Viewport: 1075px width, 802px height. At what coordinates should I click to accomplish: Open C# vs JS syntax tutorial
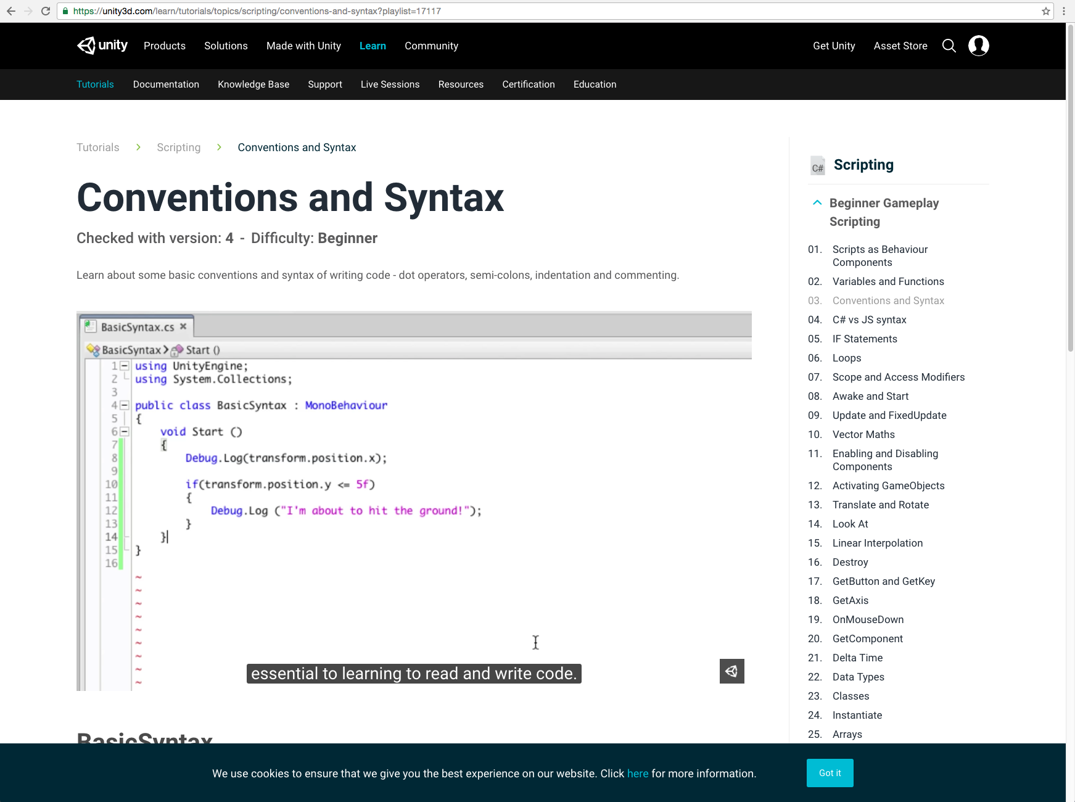tap(869, 320)
